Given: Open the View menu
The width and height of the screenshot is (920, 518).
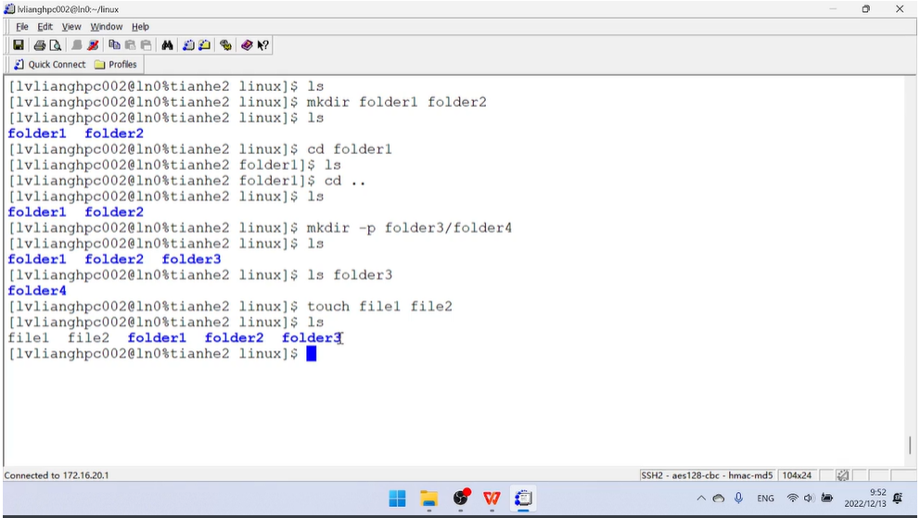Looking at the screenshot, I should pos(71,26).
